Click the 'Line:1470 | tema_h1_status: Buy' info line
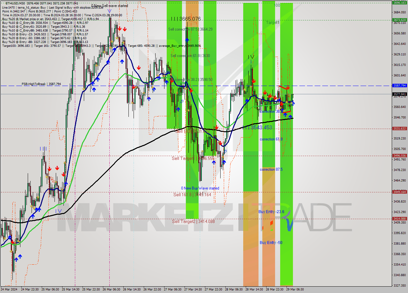The image size is (408, 293). click(x=53, y=7)
